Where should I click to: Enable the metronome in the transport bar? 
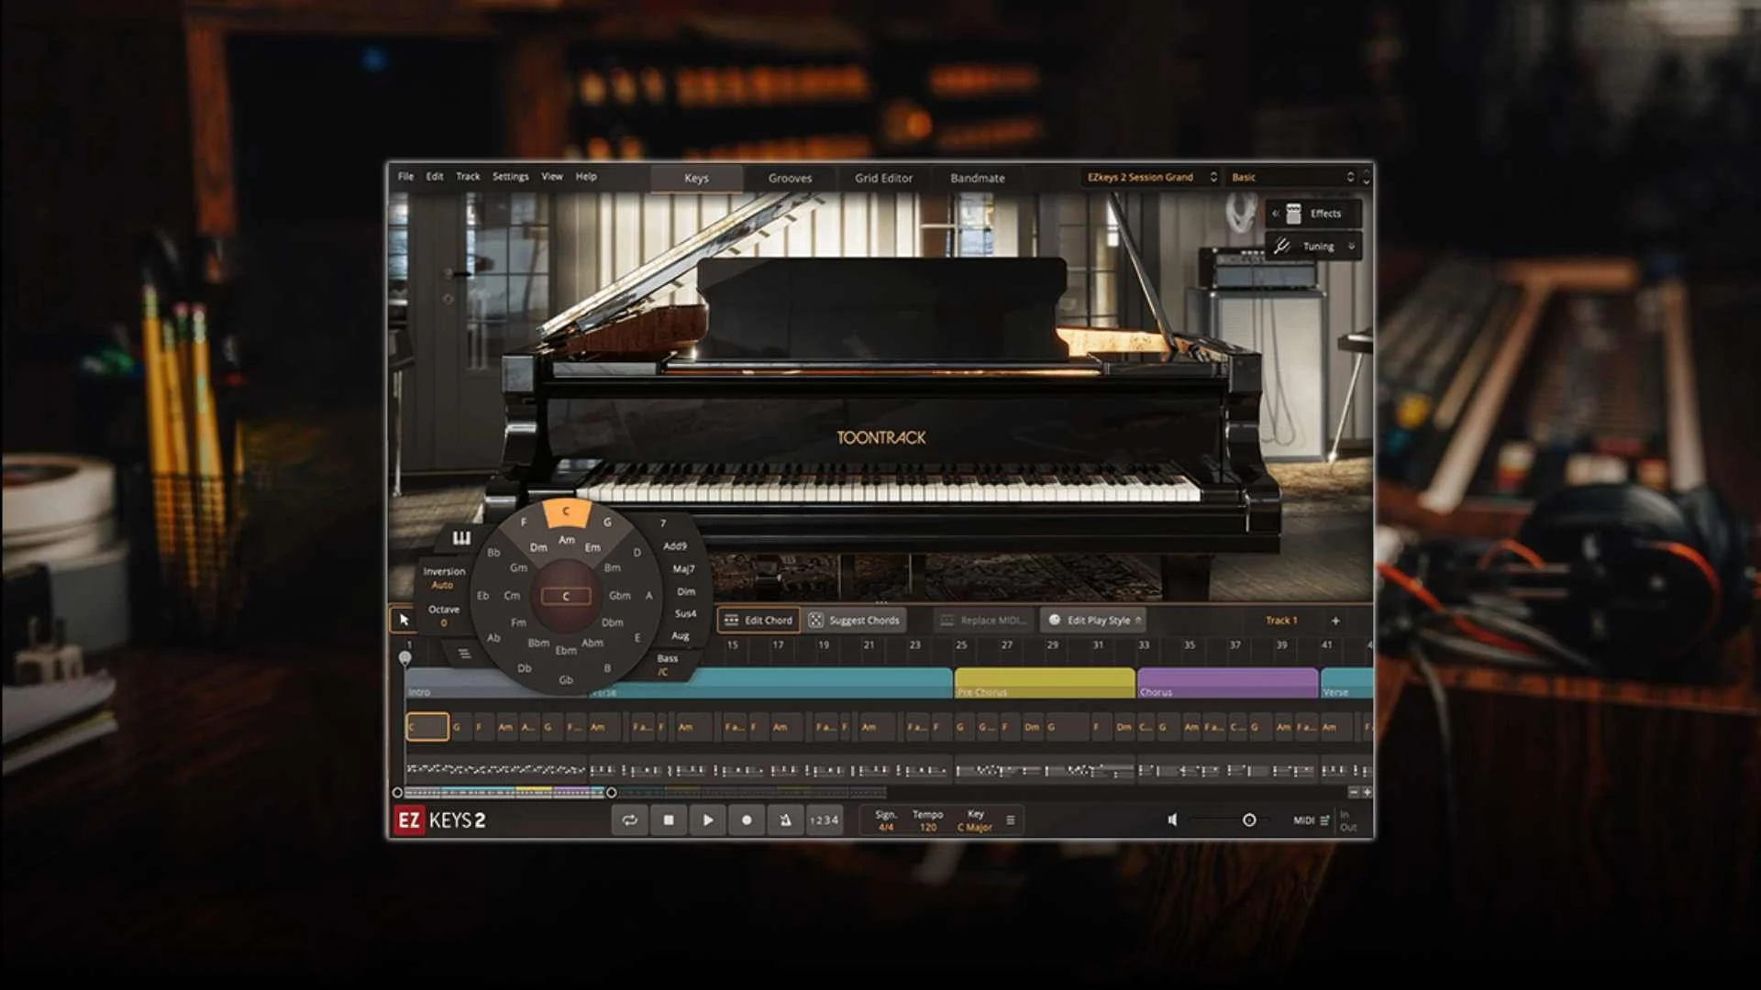(785, 820)
